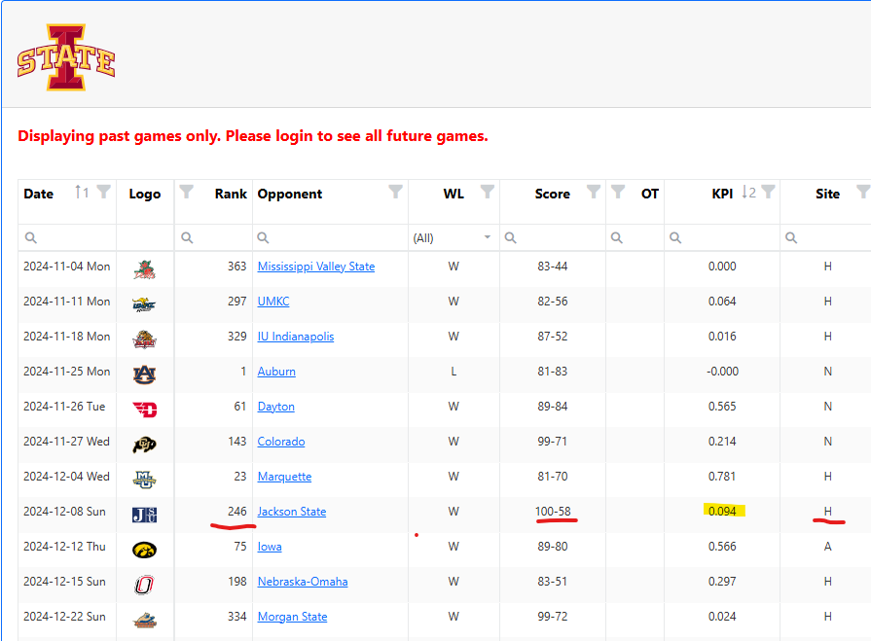Open the Dayton opponent link

click(276, 407)
